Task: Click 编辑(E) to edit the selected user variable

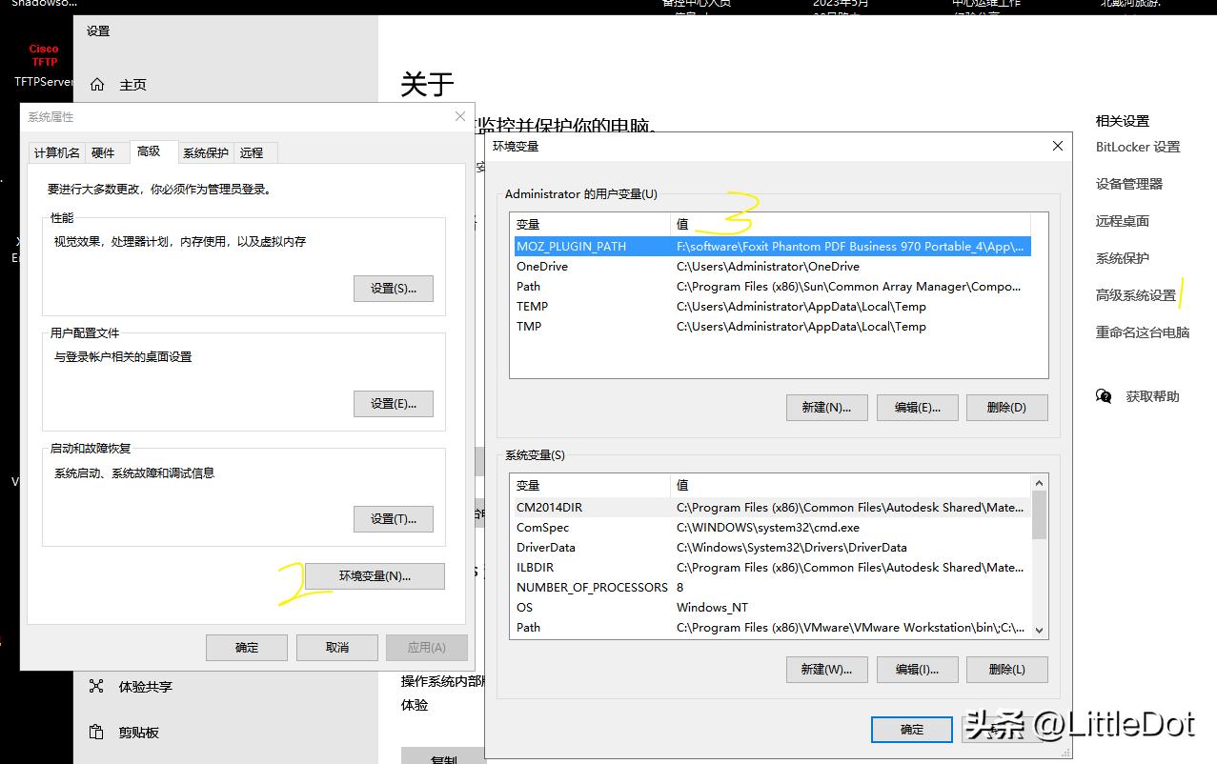Action: tap(916, 407)
